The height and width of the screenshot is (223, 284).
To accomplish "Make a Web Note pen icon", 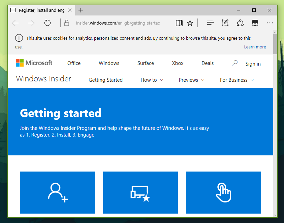I will pos(225,23).
